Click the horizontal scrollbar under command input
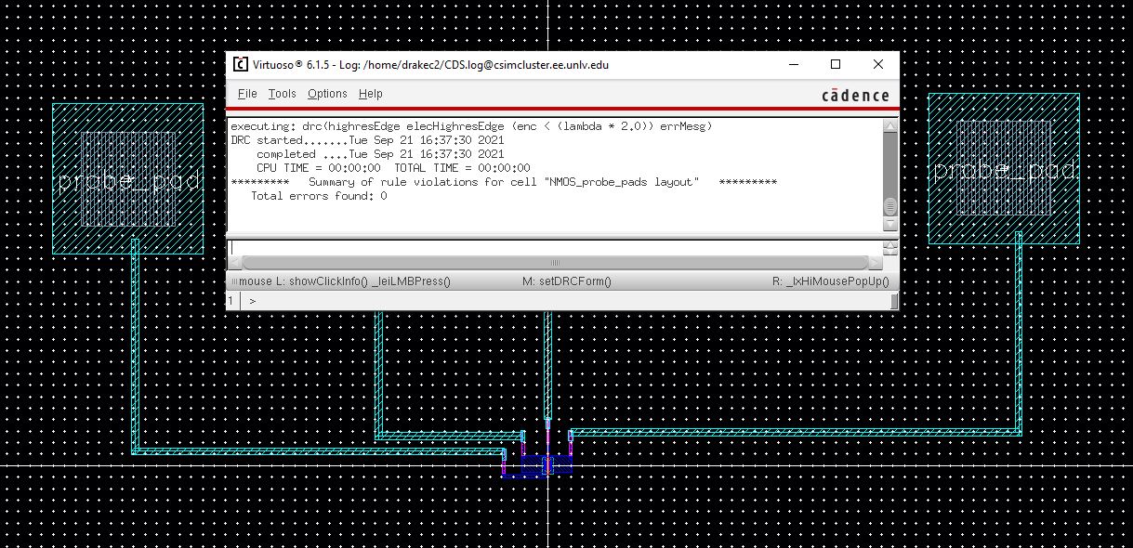Image resolution: width=1133 pixels, height=548 pixels. point(555,263)
